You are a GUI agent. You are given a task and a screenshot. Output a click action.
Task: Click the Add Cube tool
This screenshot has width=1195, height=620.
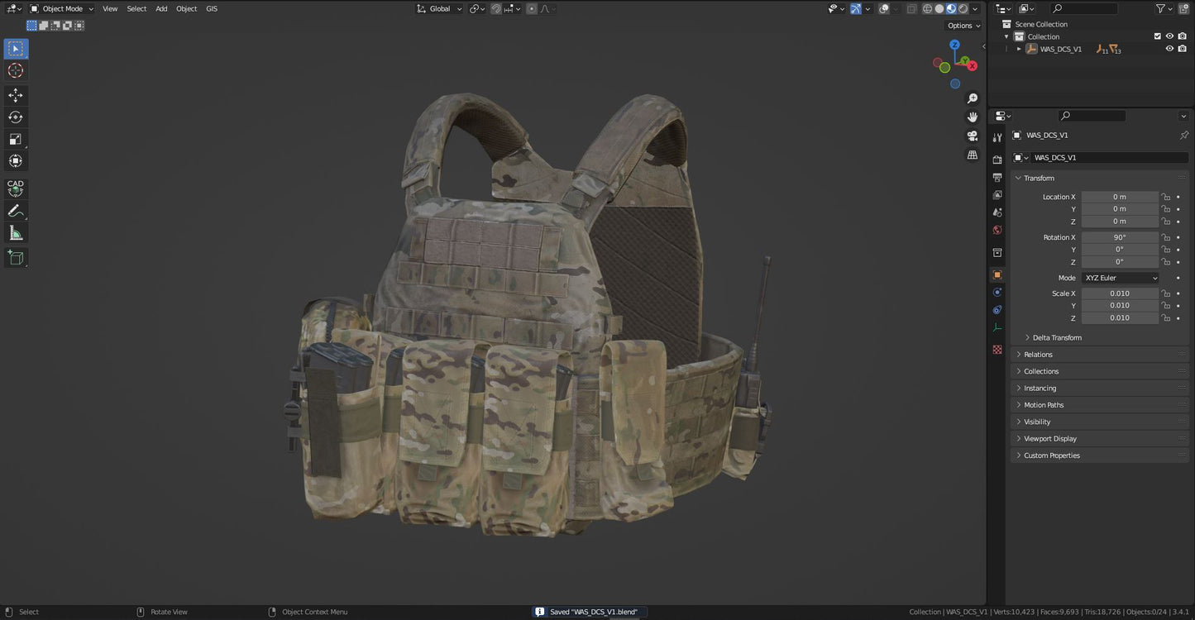[16, 258]
